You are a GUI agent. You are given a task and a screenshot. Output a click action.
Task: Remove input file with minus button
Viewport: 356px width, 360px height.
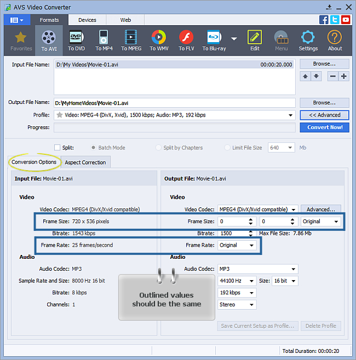tap(333, 76)
